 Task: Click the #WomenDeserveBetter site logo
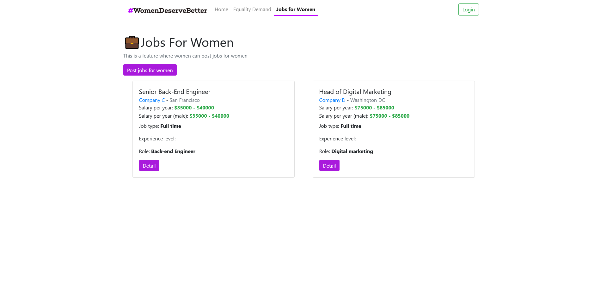click(167, 10)
